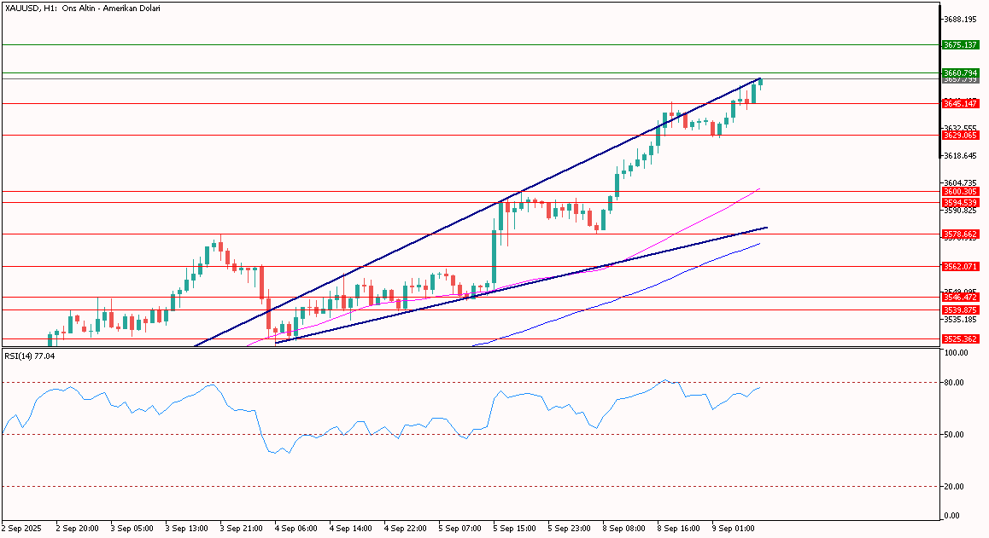Click the red 3645.147 price label
Image resolution: width=989 pixels, height=538 pixels.
(x=960, y=103)
